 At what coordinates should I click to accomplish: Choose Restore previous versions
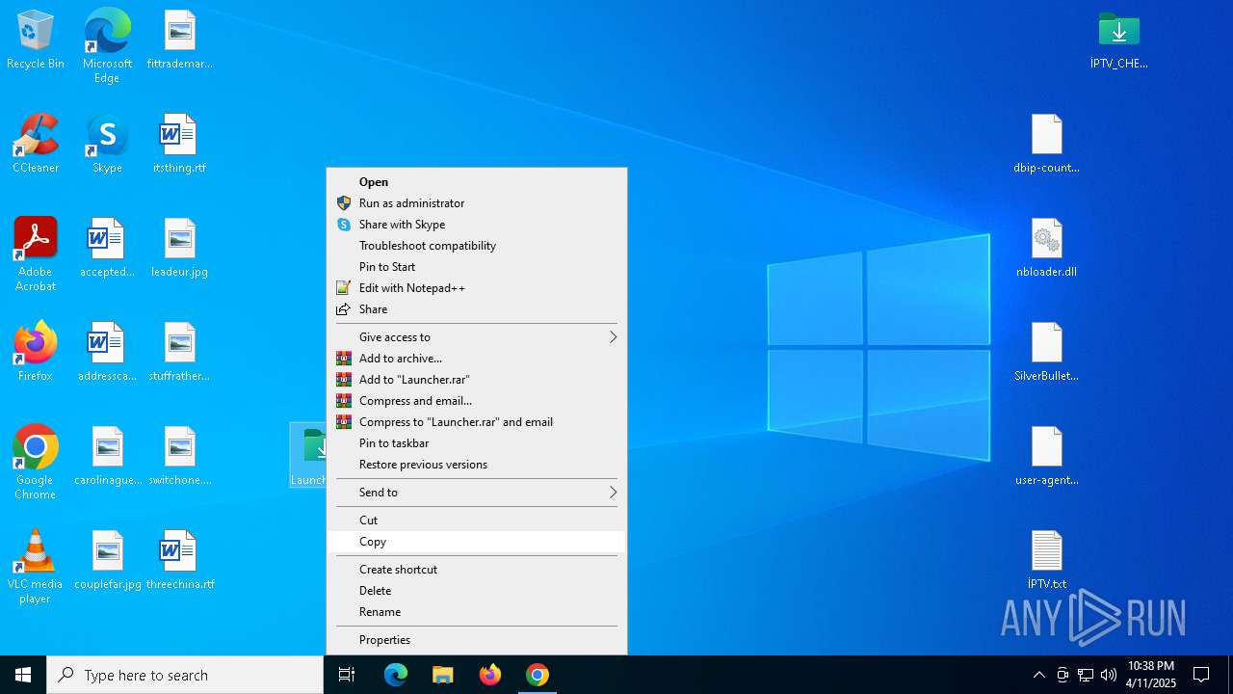[477, 465]
